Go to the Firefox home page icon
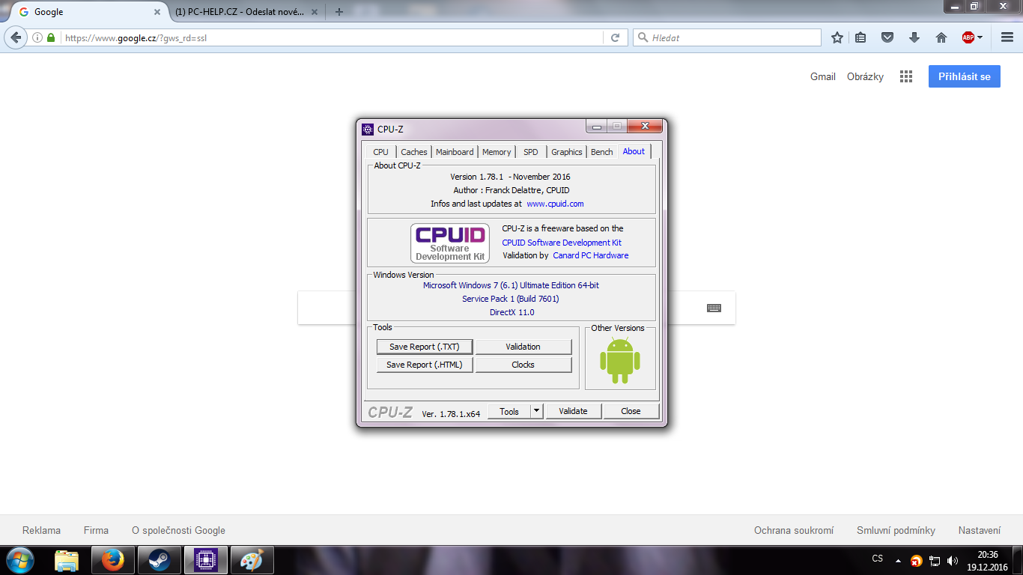 click(x=941, y=37)
